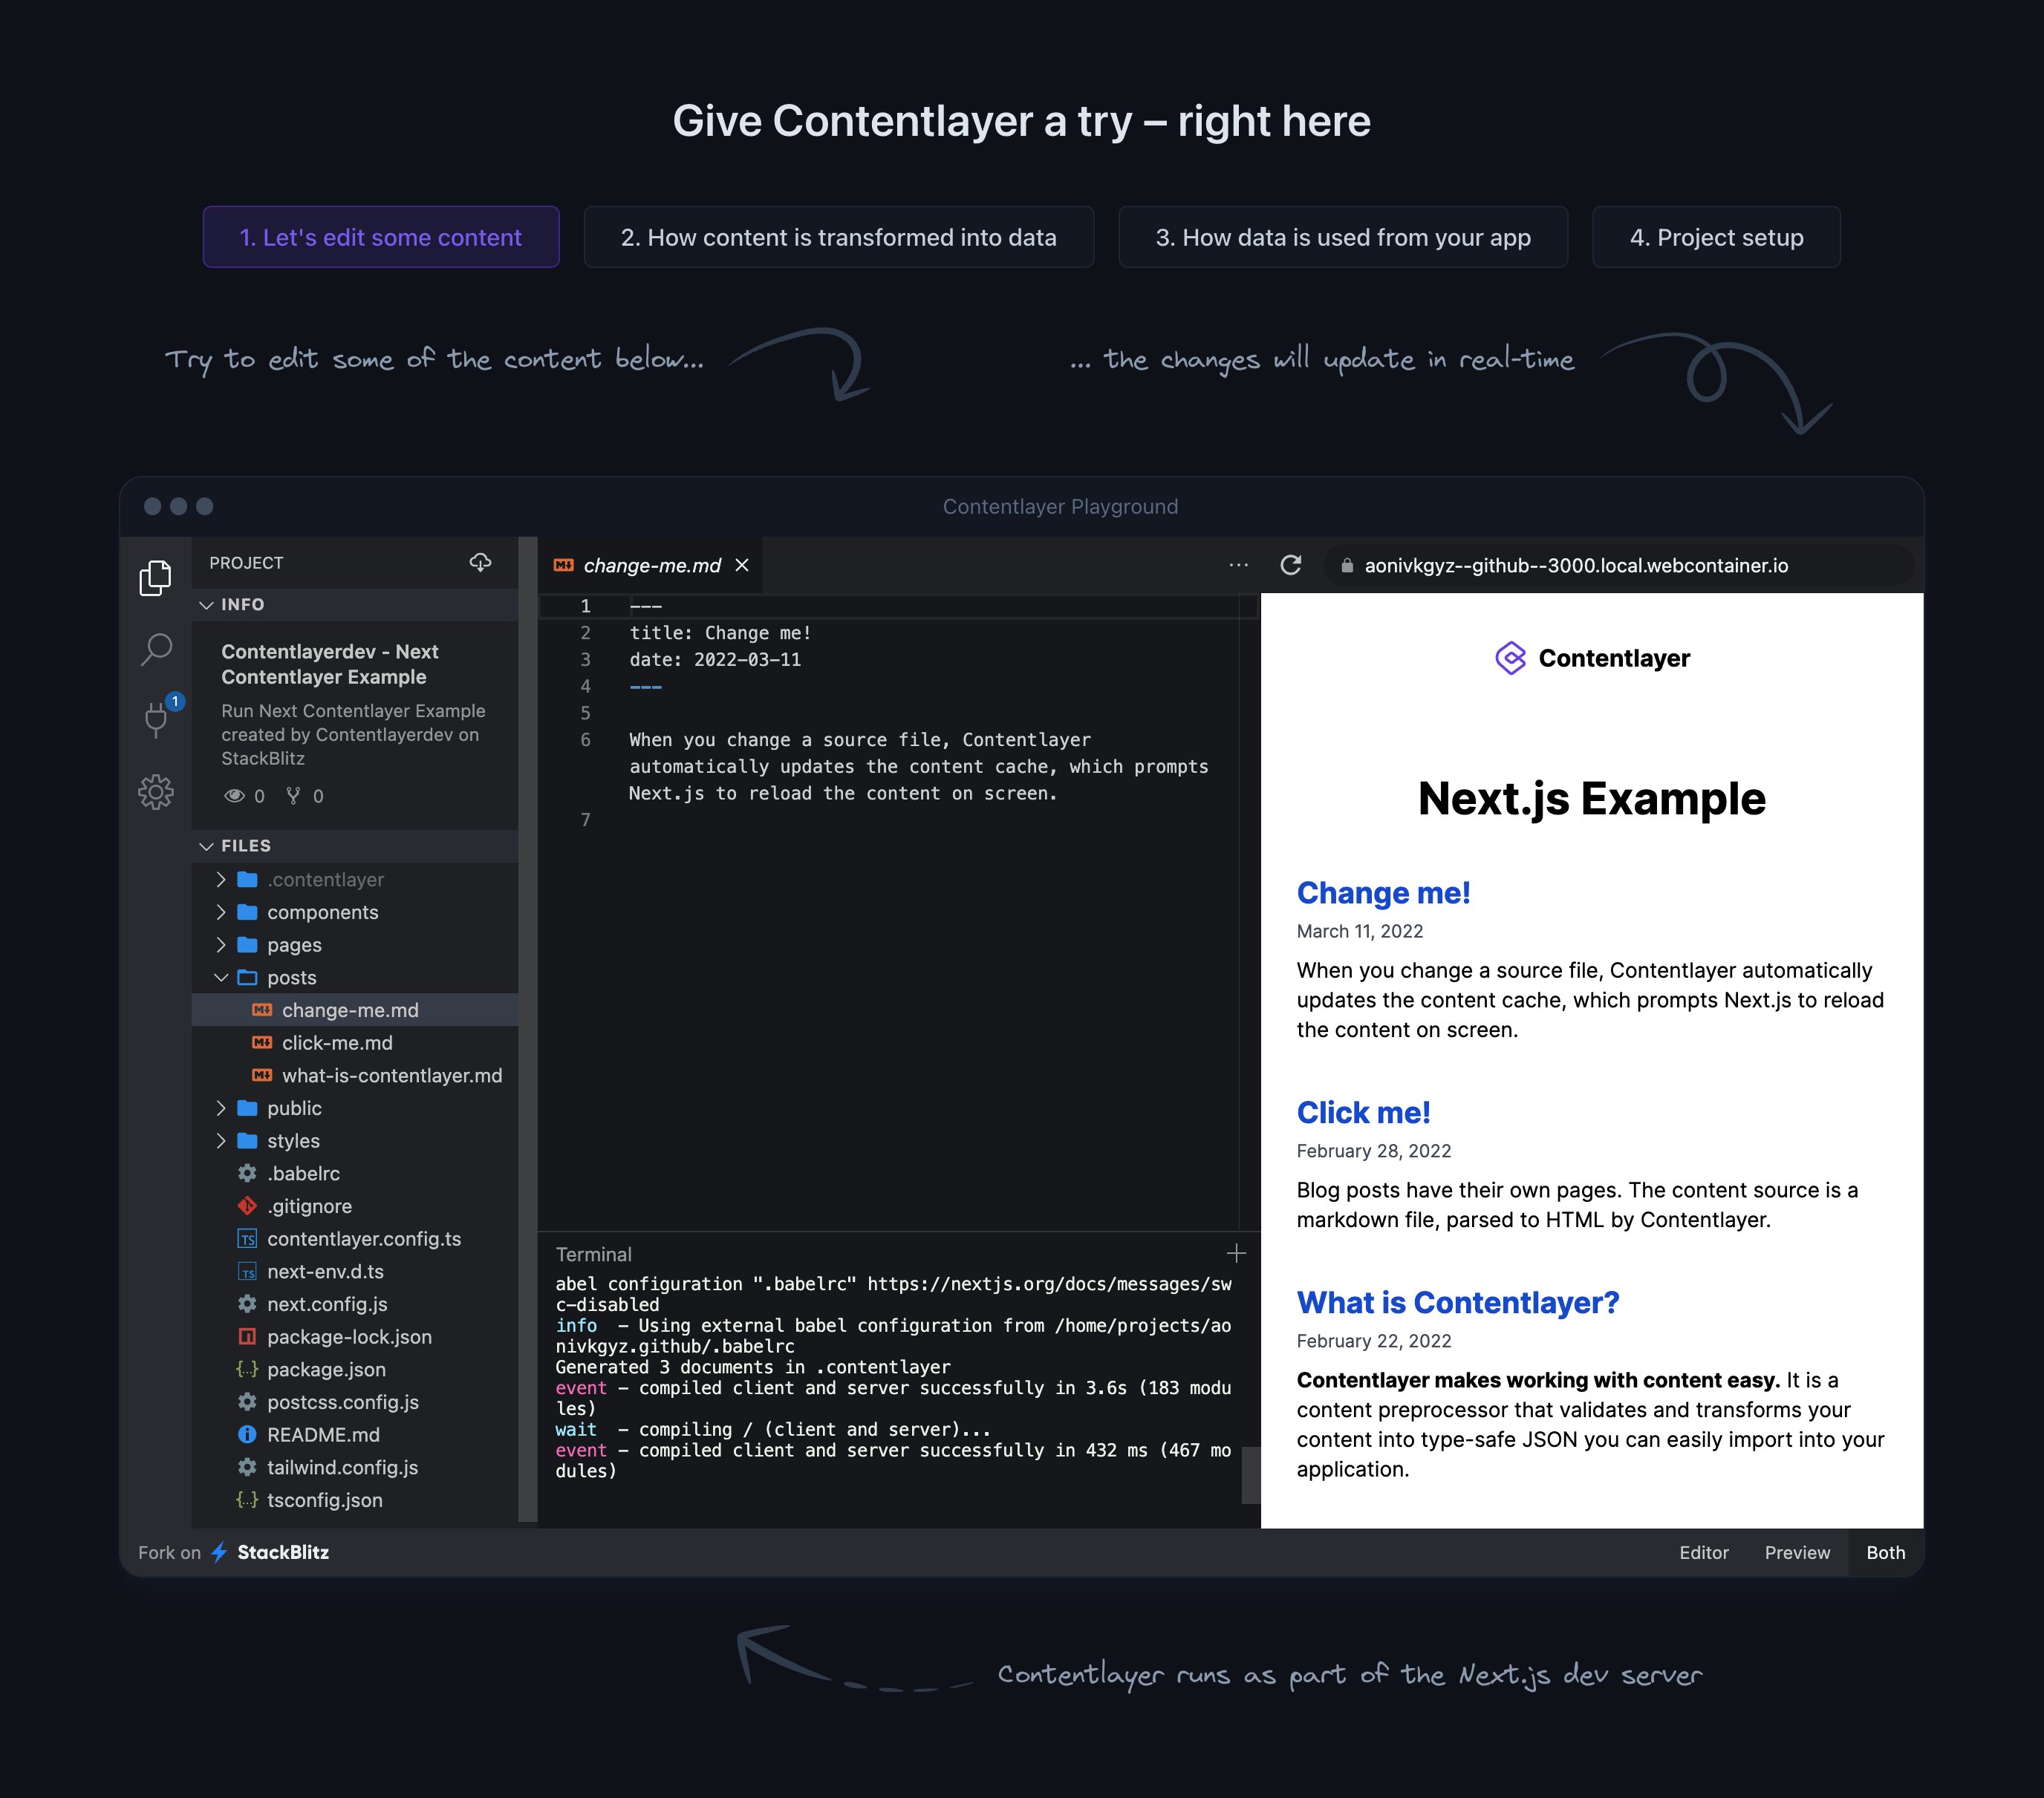Open the '4. Project setup' tab
The image size is (2044, 1798).
pos(1716,237)
